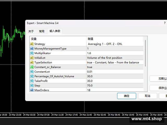Viewport: 167px width, 125px height.
Task: Select the ConstantLot variable name
Action: click(x=42, y=72)
